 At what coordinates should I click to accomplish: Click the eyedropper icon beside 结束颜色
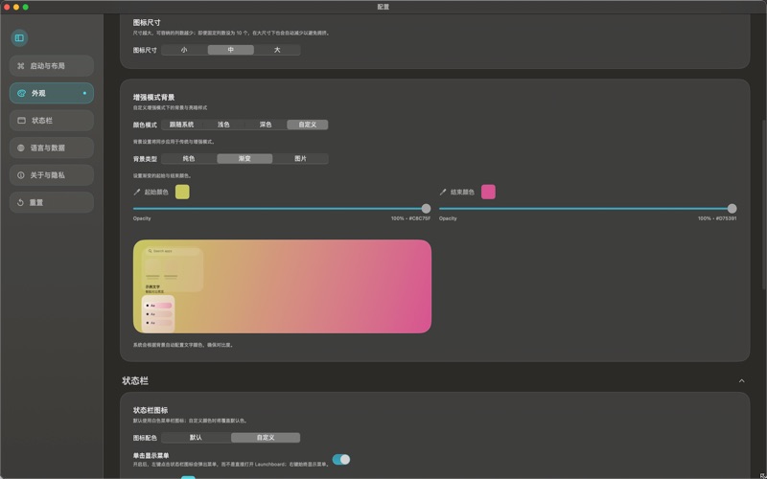443,193
